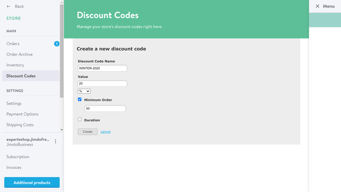Uncheck the Minimum Order checkbox
This screenshot has width=341, height=192.
point(80,99)
